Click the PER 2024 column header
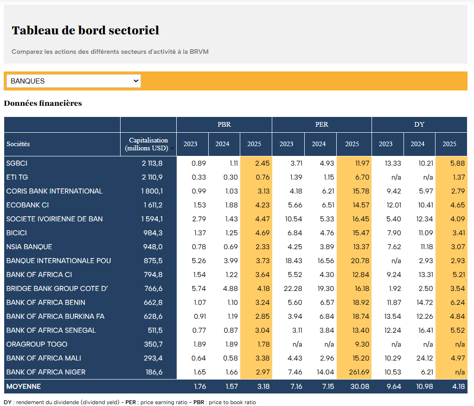474x406 pixels. (x=319, y=144)
